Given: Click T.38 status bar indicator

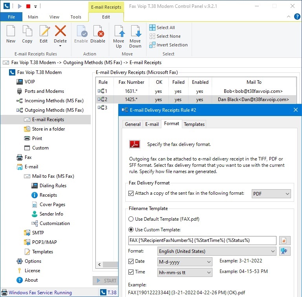Looking at the screenshot, I should pyautogui.click(x=109, y=293).
